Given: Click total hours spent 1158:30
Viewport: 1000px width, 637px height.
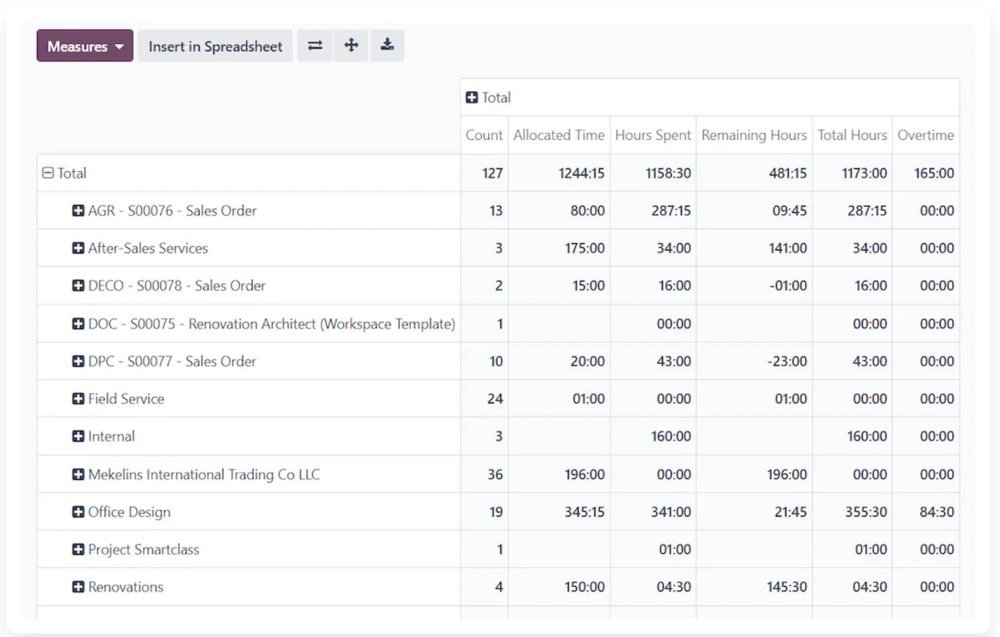Looking at the screenshot, I should [653, 173].
